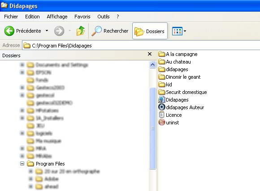The height and width of the screenshot is (191, 260).
Task: Select the didapages Auteur application icon
Action: pyautogui.click(x=162, y=107)
